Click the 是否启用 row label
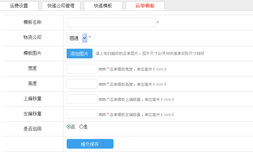The height and width of the screenshot is (158, 253). [32, 129]
